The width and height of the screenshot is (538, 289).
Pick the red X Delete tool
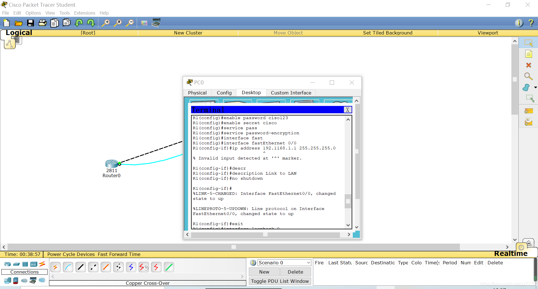point(528,65)
